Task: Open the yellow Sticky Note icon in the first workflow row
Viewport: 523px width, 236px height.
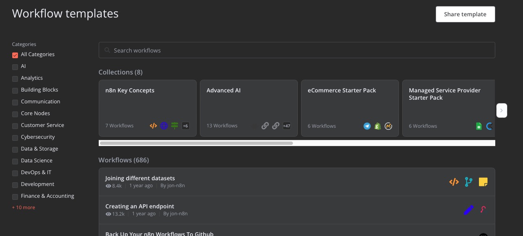Action: pos(483,182)
